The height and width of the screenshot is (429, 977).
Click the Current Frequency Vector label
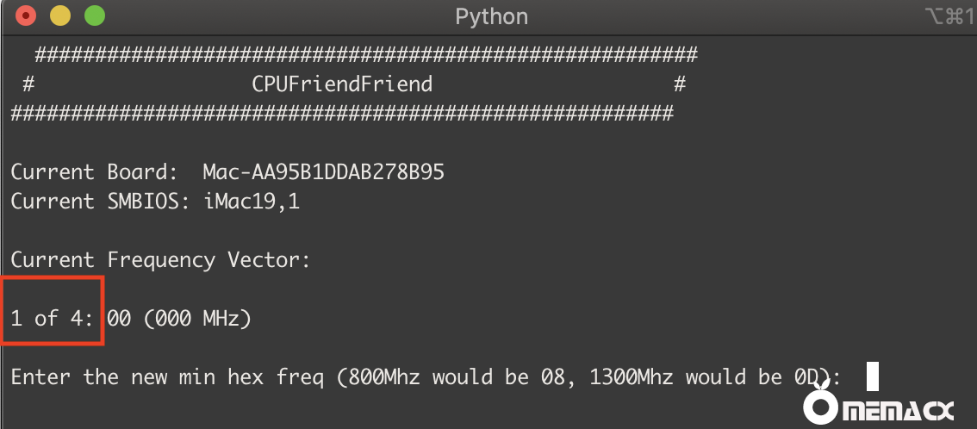(x=160, y=260)
